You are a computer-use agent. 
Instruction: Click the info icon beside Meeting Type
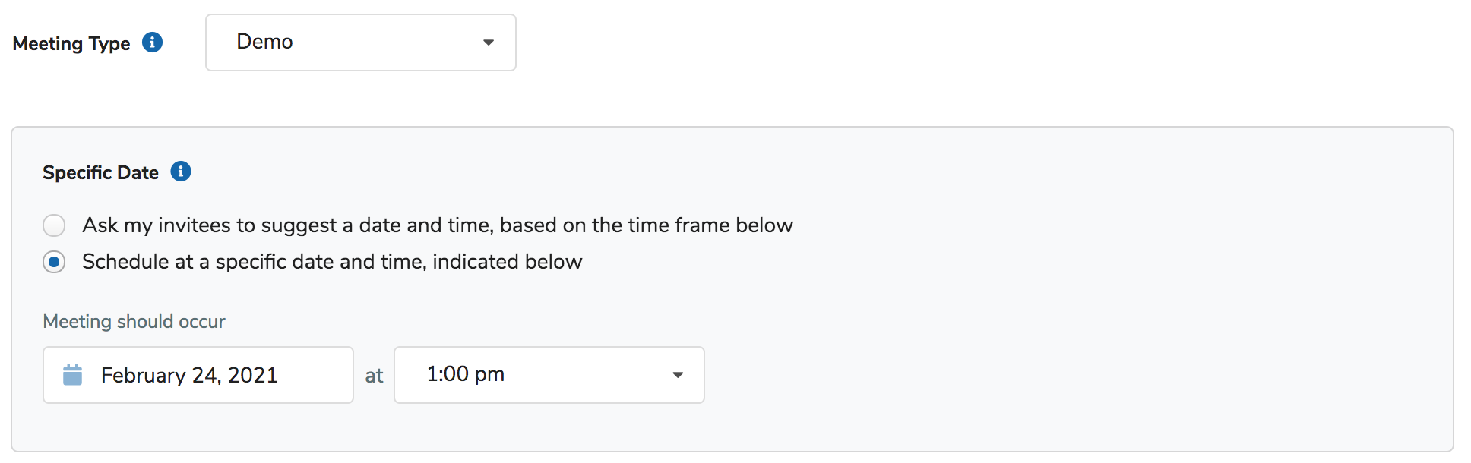pyautogui.click(x=152, y=43)
